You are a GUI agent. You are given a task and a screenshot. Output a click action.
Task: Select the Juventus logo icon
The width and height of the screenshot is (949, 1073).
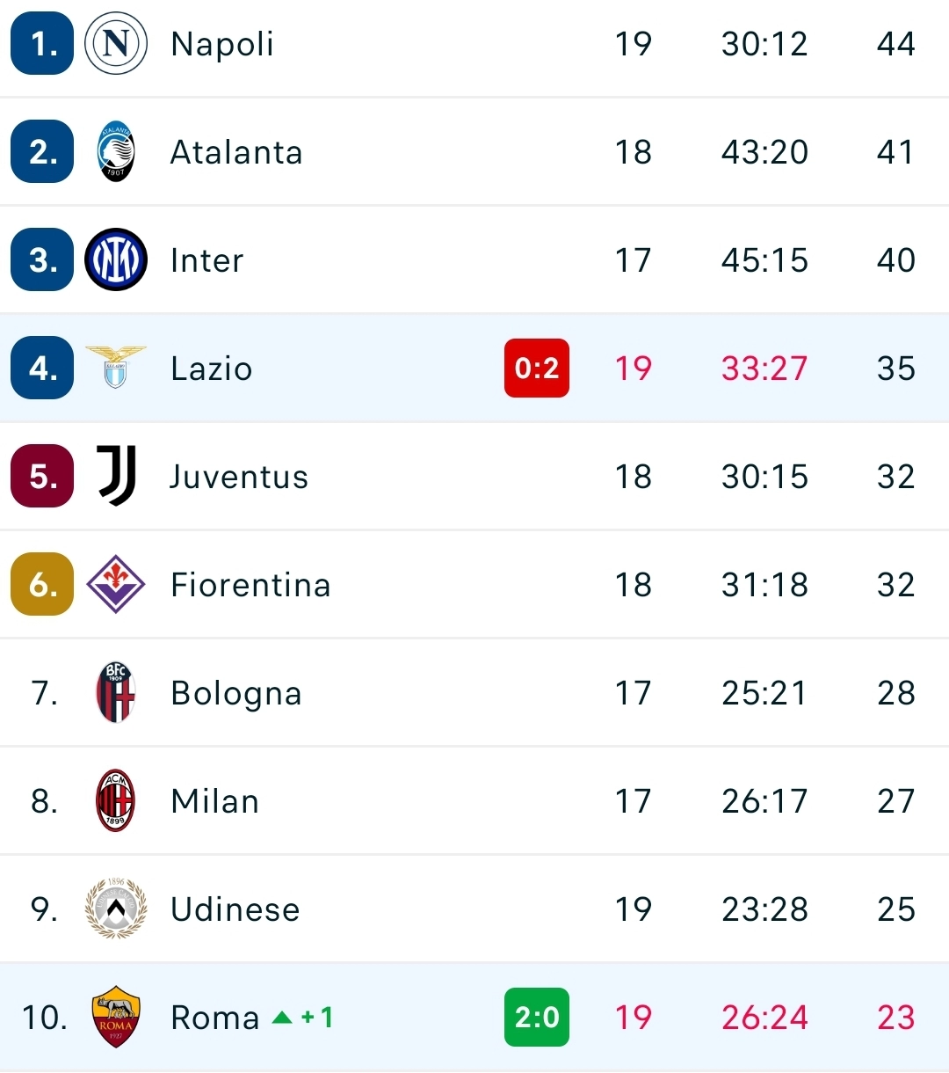click(x=115, y=477)
